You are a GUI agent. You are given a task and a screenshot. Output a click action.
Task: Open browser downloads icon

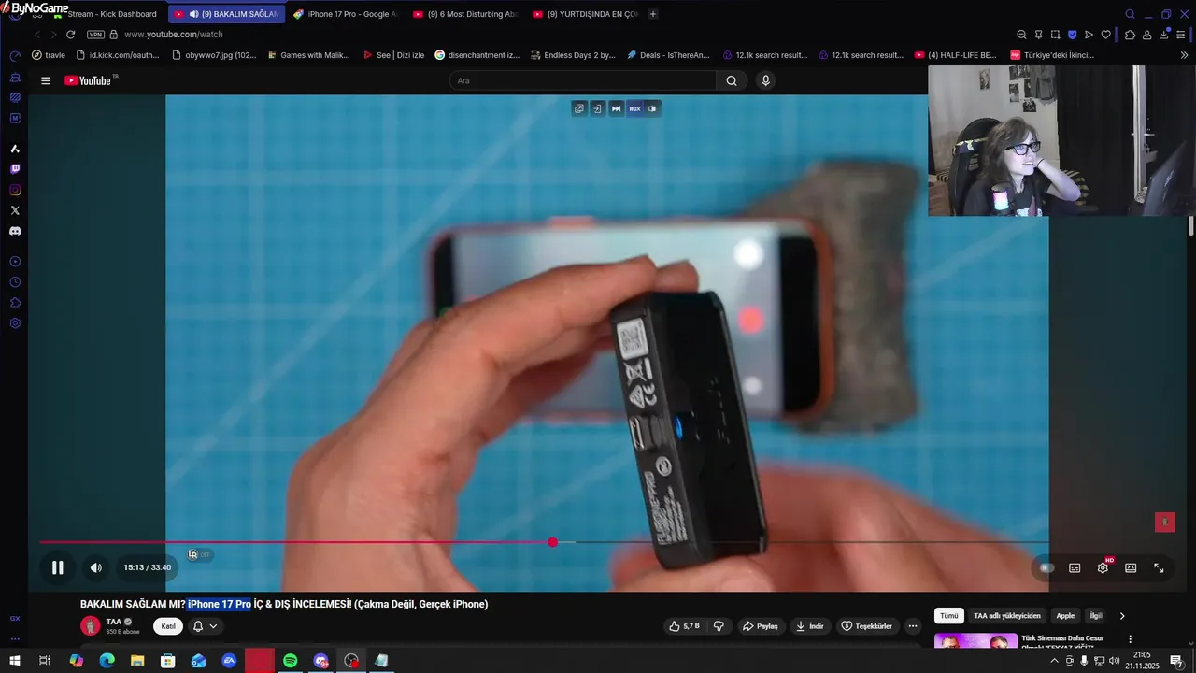(x=1164, y=35)
